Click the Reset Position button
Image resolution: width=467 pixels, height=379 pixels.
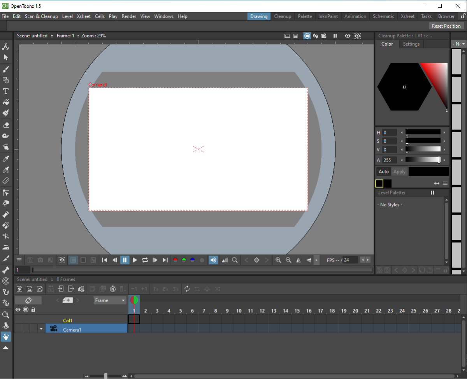[446, 26]
